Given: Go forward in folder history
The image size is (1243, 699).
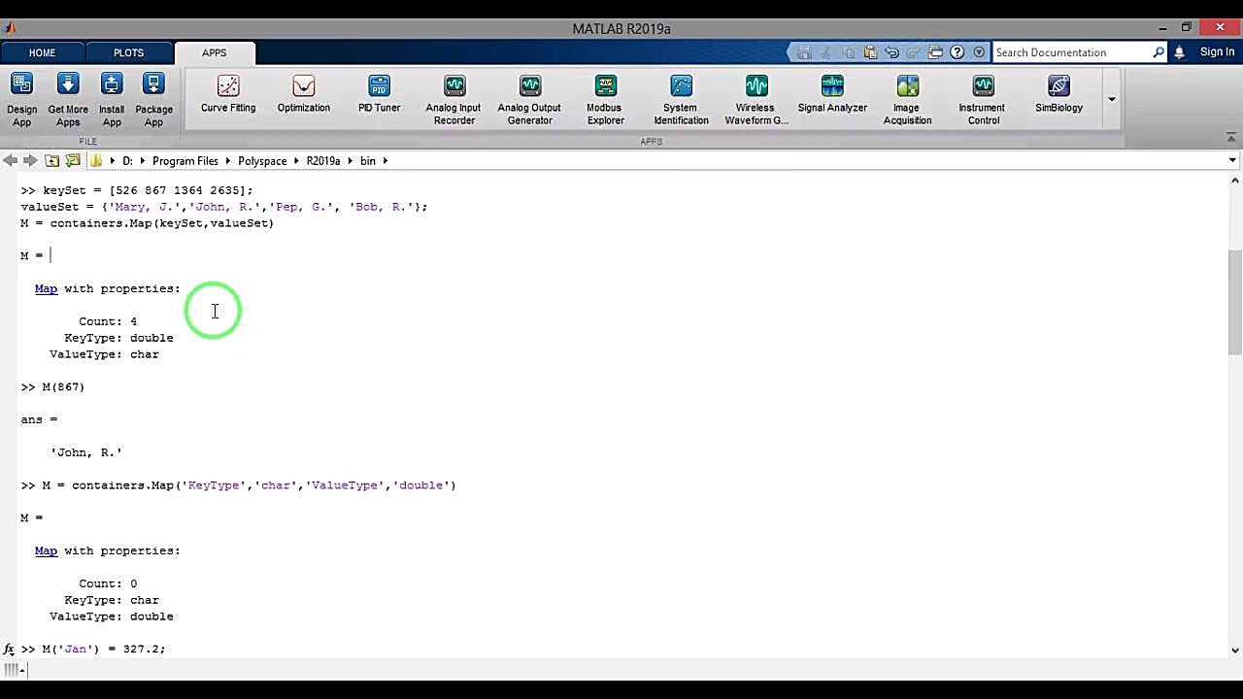Looking at the screenshot, I should (x=30, y=160).
